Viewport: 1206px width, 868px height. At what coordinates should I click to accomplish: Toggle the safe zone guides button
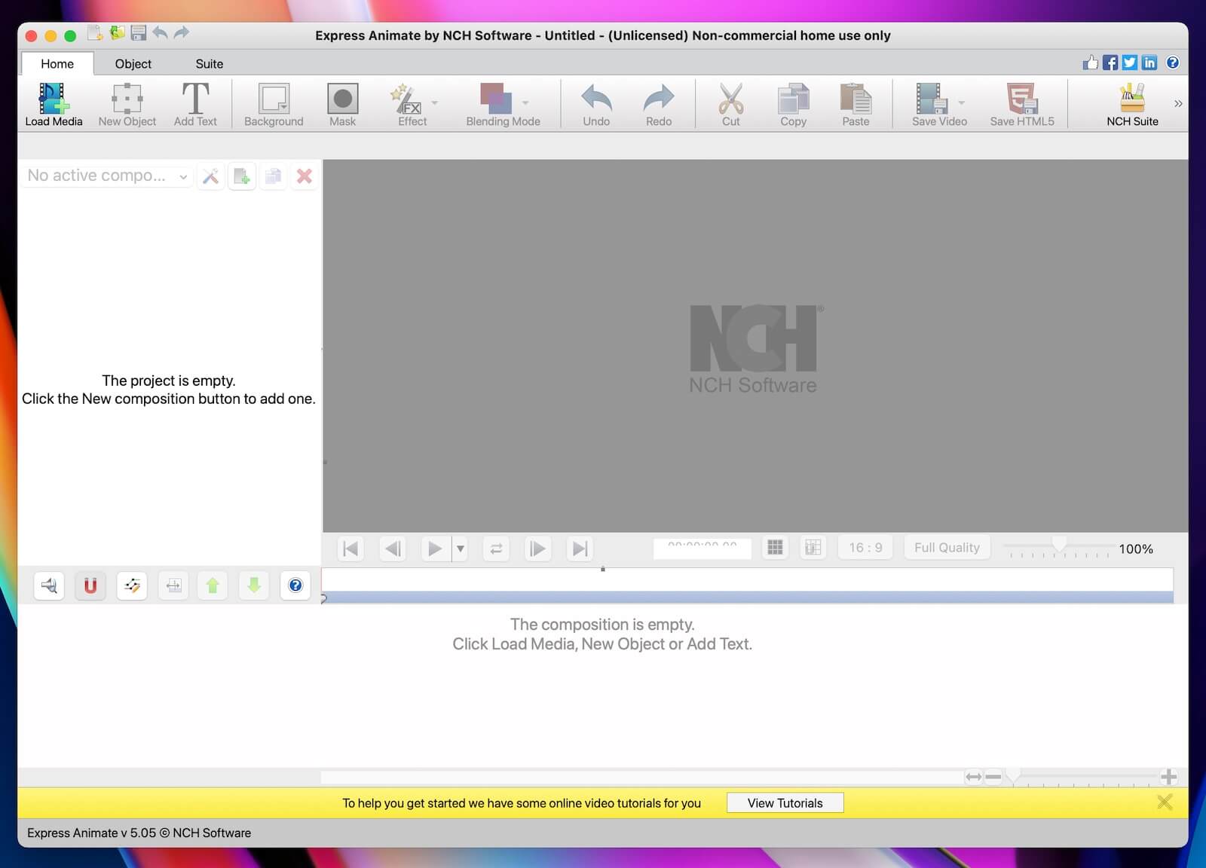(813, 548)
